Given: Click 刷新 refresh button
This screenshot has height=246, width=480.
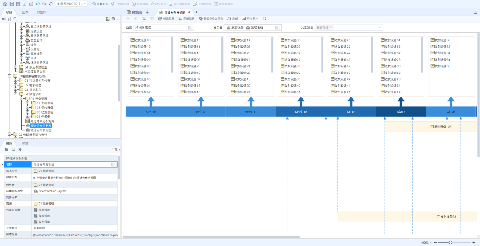Looking at the screenshot, I should (233, 19).
